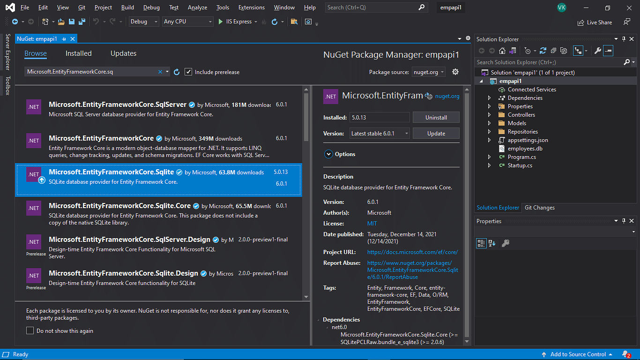Open Solution Explorer properties wrench icon
640x360 pixels.
598,51
